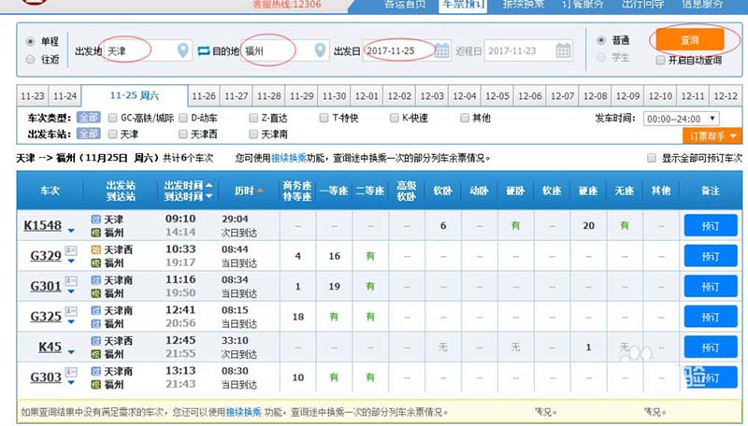Screen dimensions: 748x426
Task: Swap departure and destination with arrows icon
Action: [x=204, y=50]
